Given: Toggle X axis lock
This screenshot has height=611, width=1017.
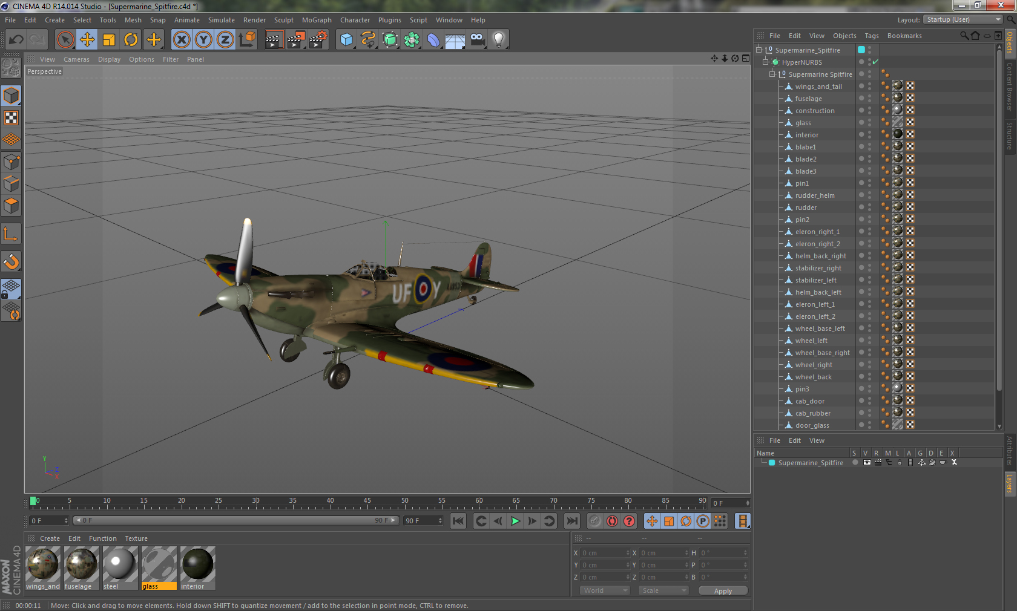Looking at the screenshot, I should (x=181, y=40).
